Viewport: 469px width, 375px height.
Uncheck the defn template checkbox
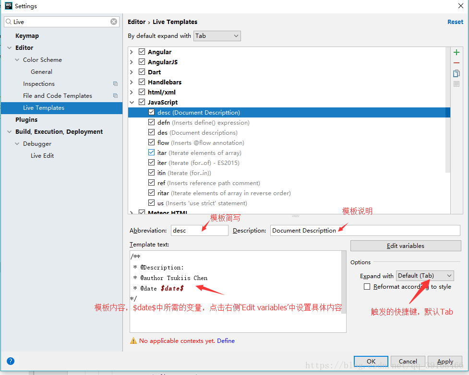coord(151,122)
